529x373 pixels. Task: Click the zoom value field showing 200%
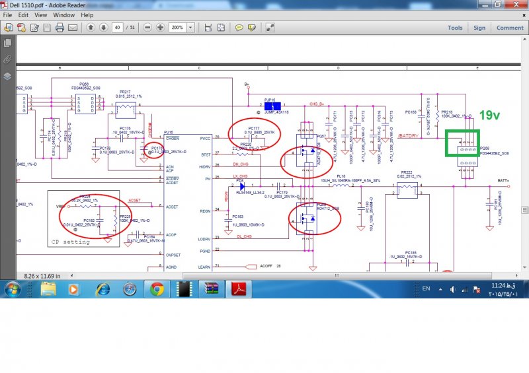coord(177,28)
